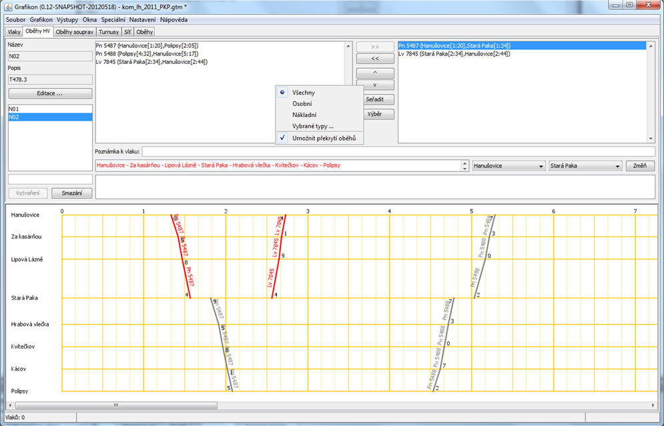Viewport: 664px width, 426px height.
Task: Select the Všechny radio option
Action: 319,93
